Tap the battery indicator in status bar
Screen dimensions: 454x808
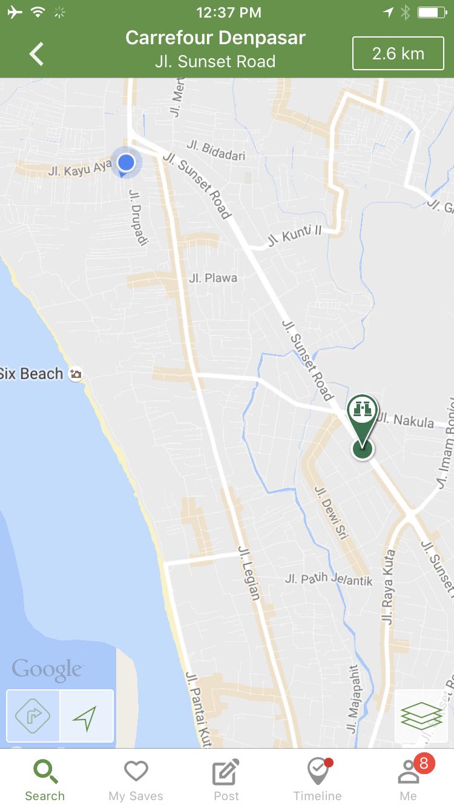tap(432, 12)
